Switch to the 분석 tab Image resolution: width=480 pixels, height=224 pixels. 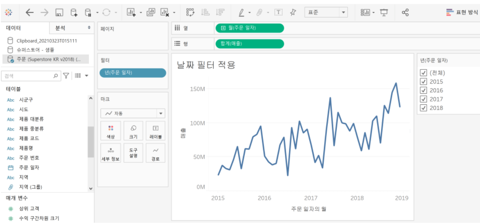click(60, 28)
